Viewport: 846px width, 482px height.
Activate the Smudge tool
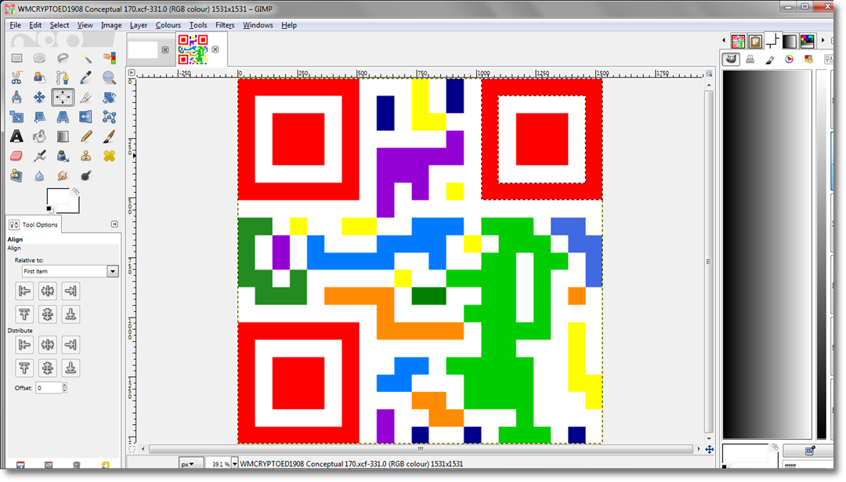click(63, 176)
